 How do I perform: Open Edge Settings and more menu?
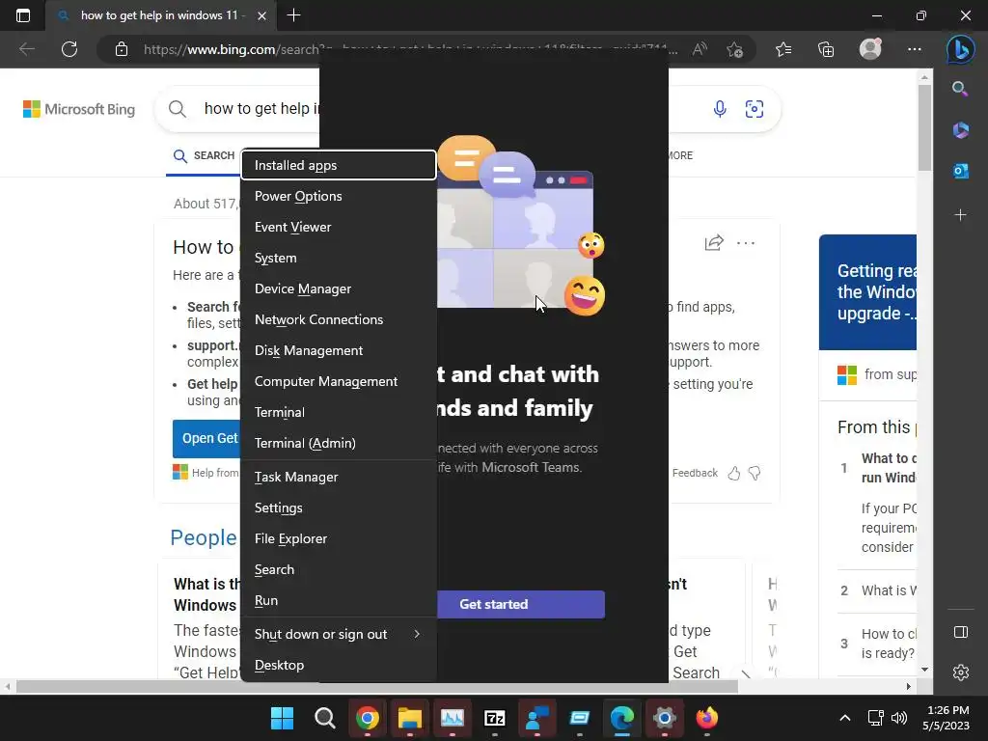tap(915, 49)
